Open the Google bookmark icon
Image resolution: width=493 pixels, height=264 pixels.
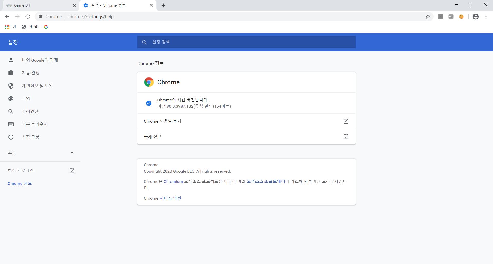[x=46, y=27]
